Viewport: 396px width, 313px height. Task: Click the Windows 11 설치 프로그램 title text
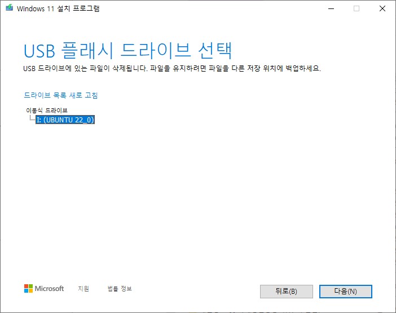point(58,8)
